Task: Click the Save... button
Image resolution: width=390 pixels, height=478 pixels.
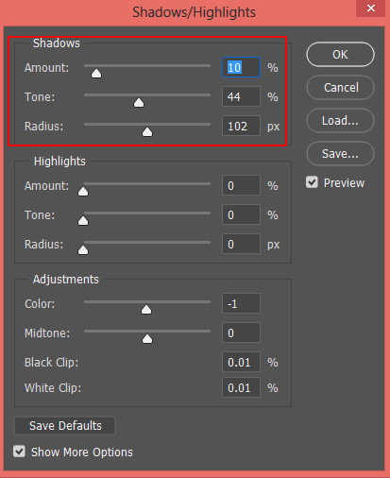Action: (340, 154)
